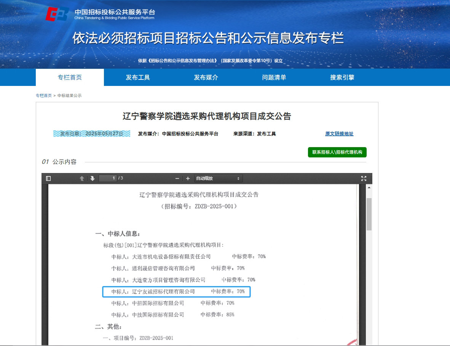Viewport: 450px width, 346px height.
Task: Click the 发布日期 2025年05月27日 text
Action: pyautogui.click(x=92, y=133)
